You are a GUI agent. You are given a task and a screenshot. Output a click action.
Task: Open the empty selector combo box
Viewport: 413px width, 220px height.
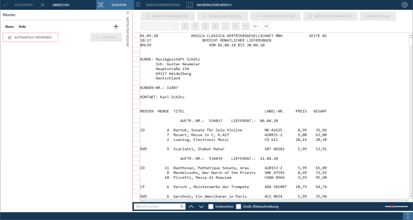160,26
